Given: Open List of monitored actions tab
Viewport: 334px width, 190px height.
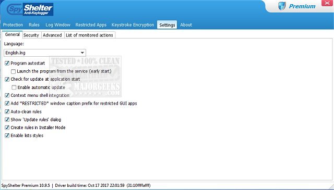Looking at the screenshot, I should (89, 35).
